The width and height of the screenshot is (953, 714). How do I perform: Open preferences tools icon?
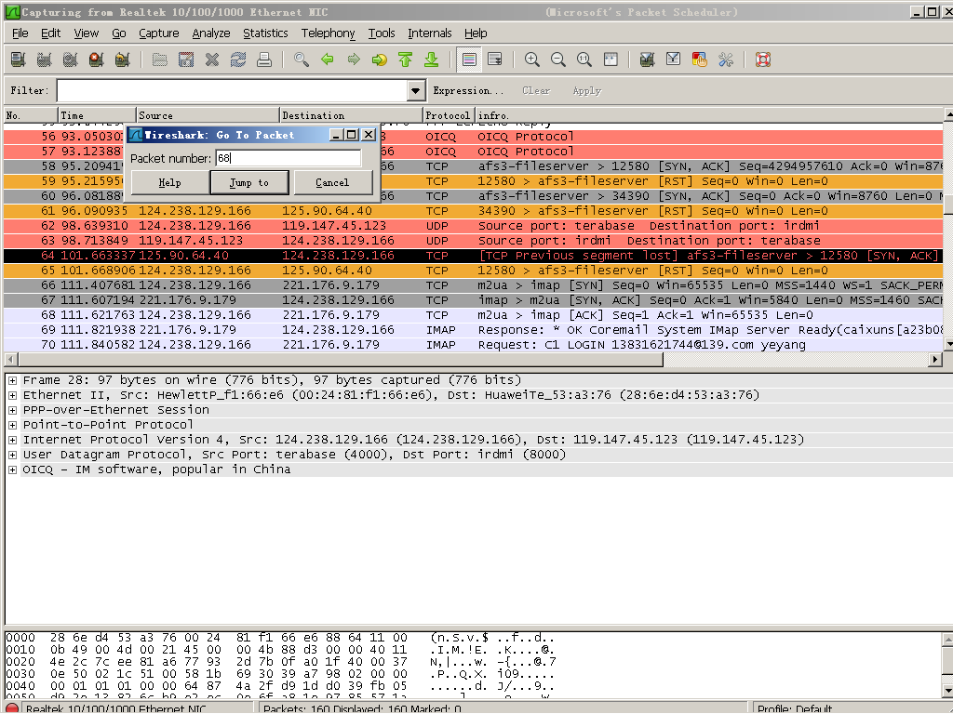point(726,59)
